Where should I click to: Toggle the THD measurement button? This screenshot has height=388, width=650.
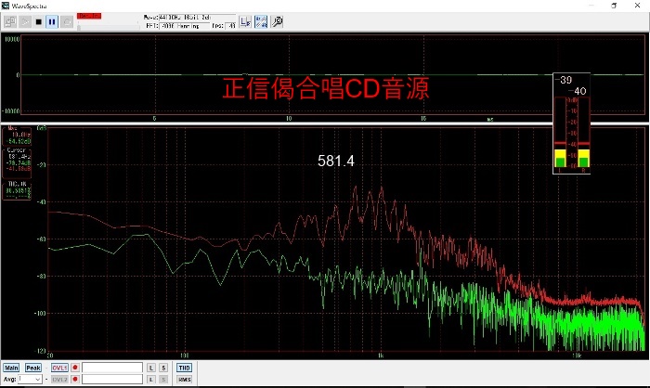click(x=184, y=368)
